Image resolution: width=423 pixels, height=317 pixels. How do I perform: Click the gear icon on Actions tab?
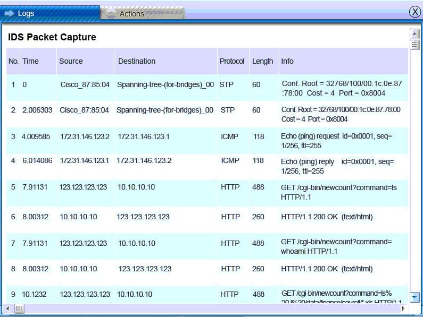pos(111,14)
